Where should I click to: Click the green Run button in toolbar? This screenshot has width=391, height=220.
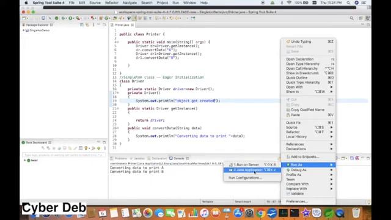[70, 18]
